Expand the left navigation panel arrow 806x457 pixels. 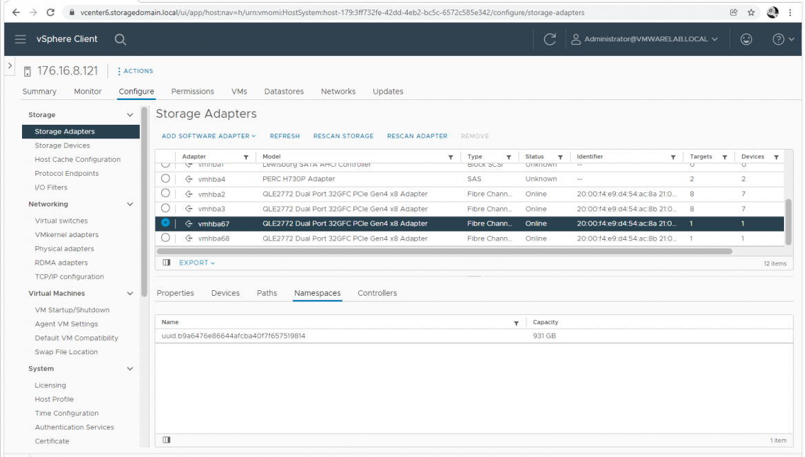click(x=10, y=65)
